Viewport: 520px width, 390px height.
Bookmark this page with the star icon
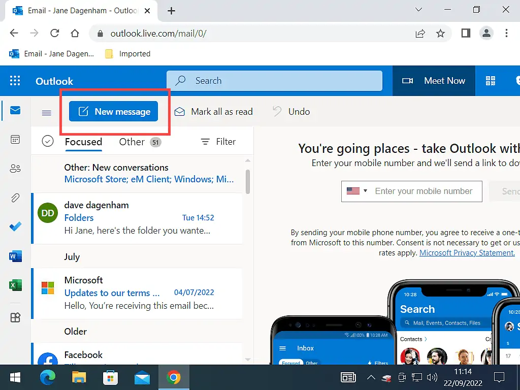tap(441, 33)
